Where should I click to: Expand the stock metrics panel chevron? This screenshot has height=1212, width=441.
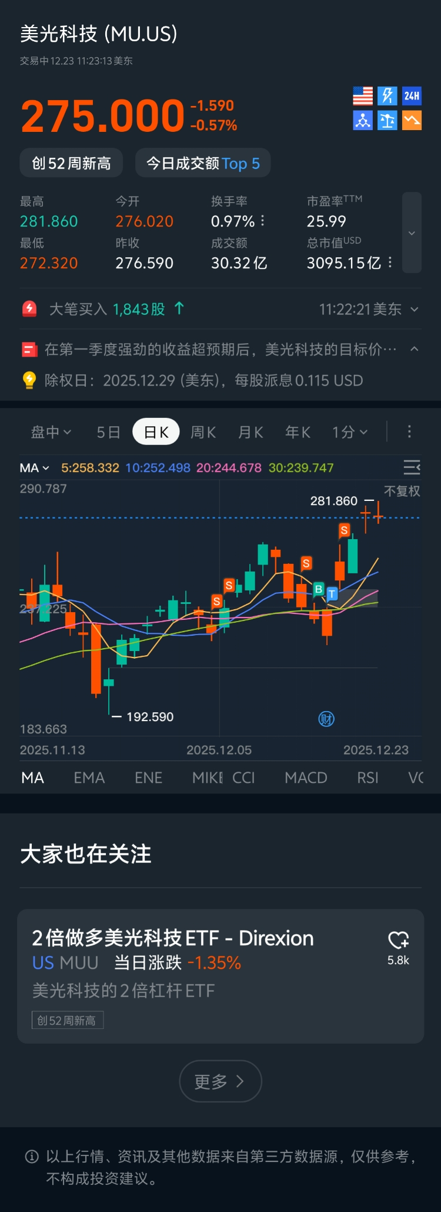pyautogui.click(x=412, y=233)
